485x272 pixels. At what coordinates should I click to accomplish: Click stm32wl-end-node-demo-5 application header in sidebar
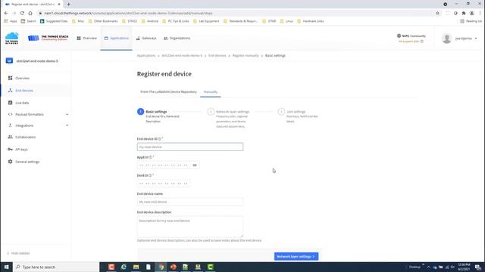point(32,60)
